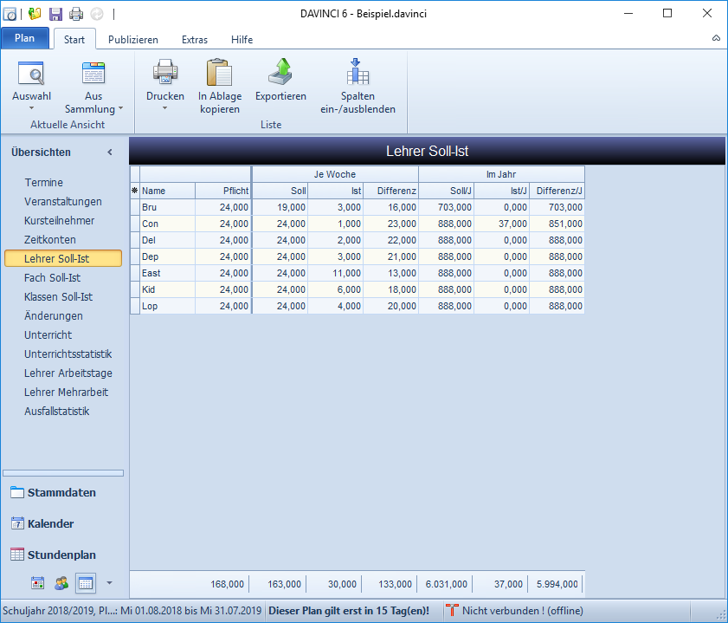Image resolution: width=728 pixels, height=623 pixels.
Task: Click the Je Woche group header
Action: tap(335, 174)
